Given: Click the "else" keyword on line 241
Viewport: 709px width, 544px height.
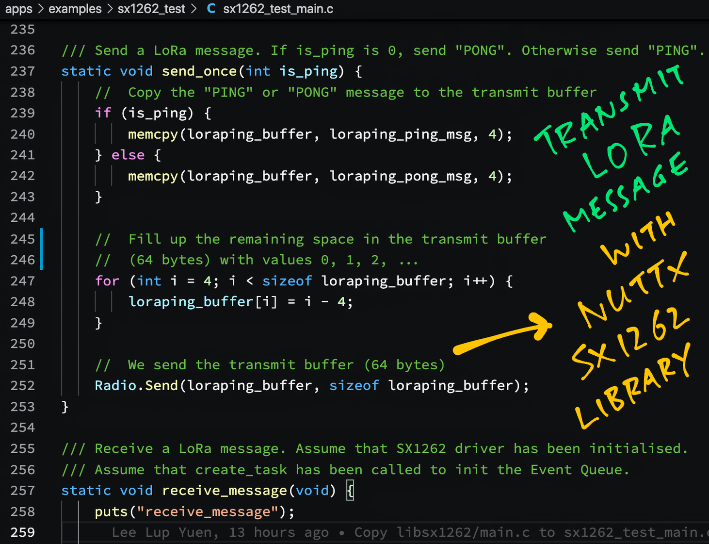Looking at the screenshot, I should click(128, 155).
